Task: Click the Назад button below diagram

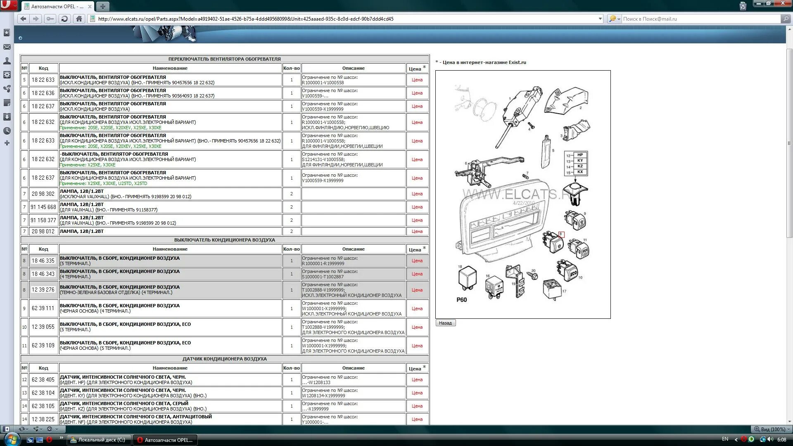Action: (445, 323)
